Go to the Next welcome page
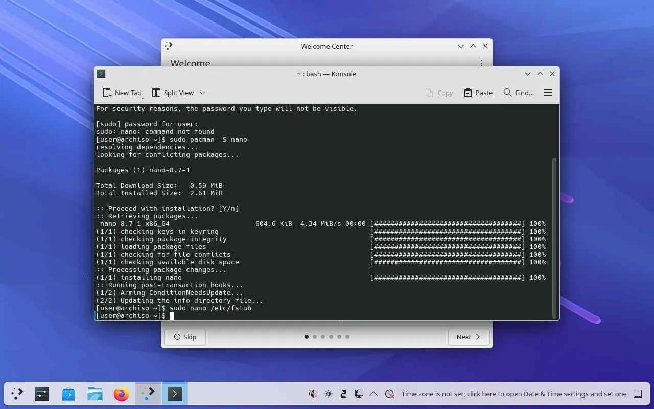This screenshot has width=654, height=409. (x=469, y=337)
